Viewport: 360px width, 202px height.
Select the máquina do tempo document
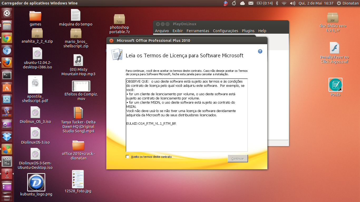pyautogui.click(x=76, y=18)
